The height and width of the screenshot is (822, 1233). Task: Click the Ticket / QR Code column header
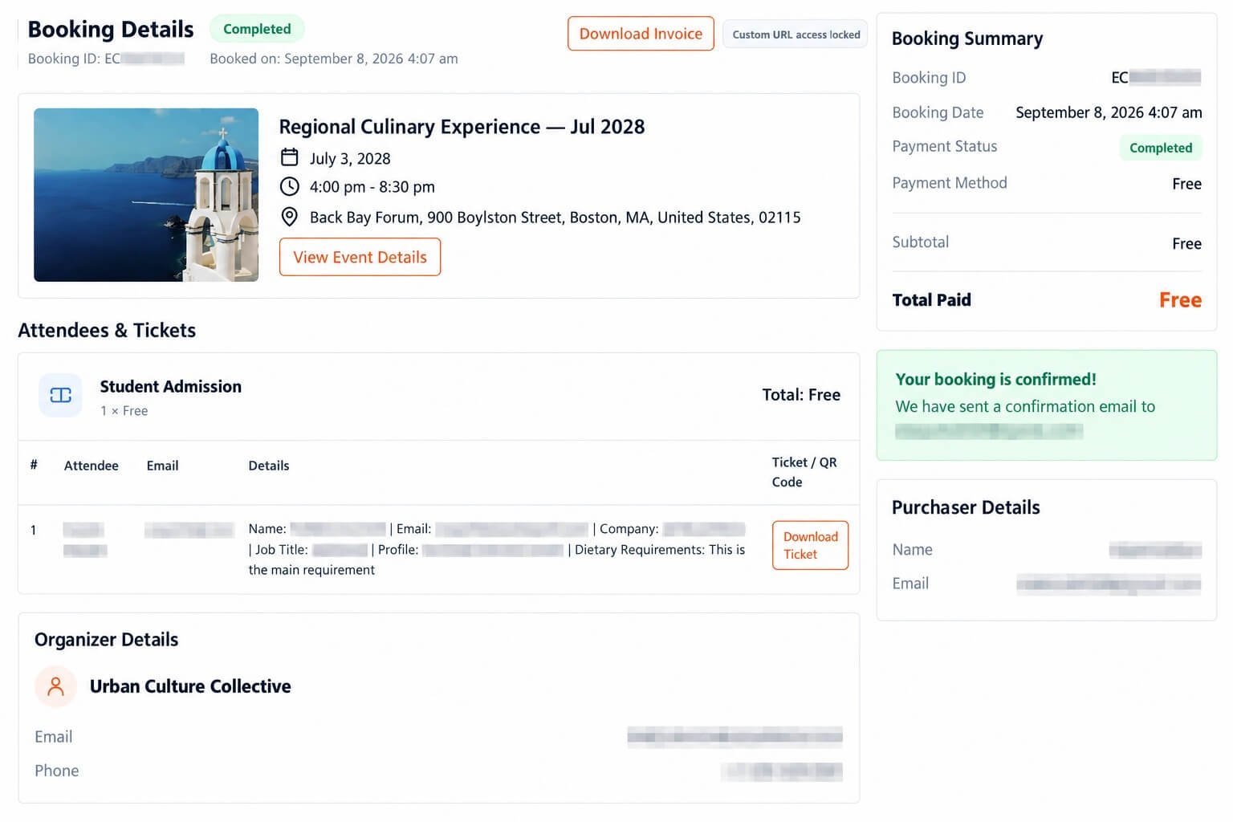tap(804, 472)
